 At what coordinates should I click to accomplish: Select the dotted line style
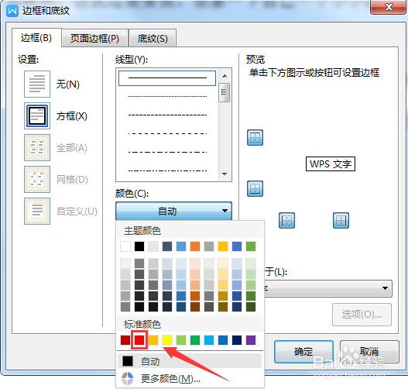click(x=167, y=97)
